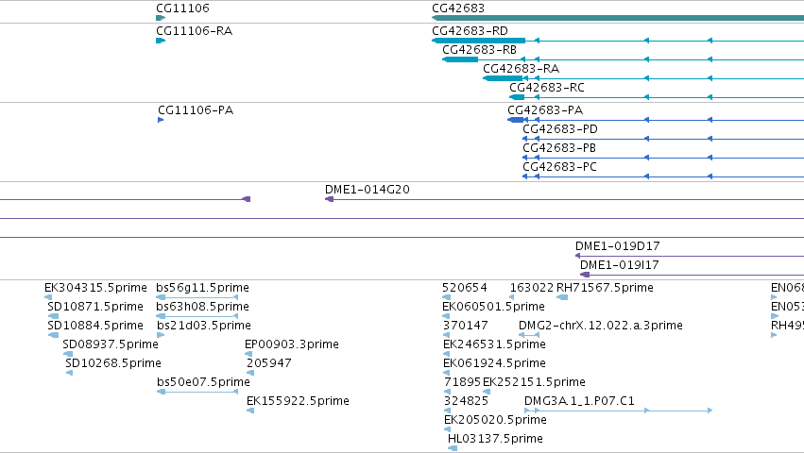Select the EK304315.5prime feature
This screenshot has height=453, width=804.
tap(95, 288)
